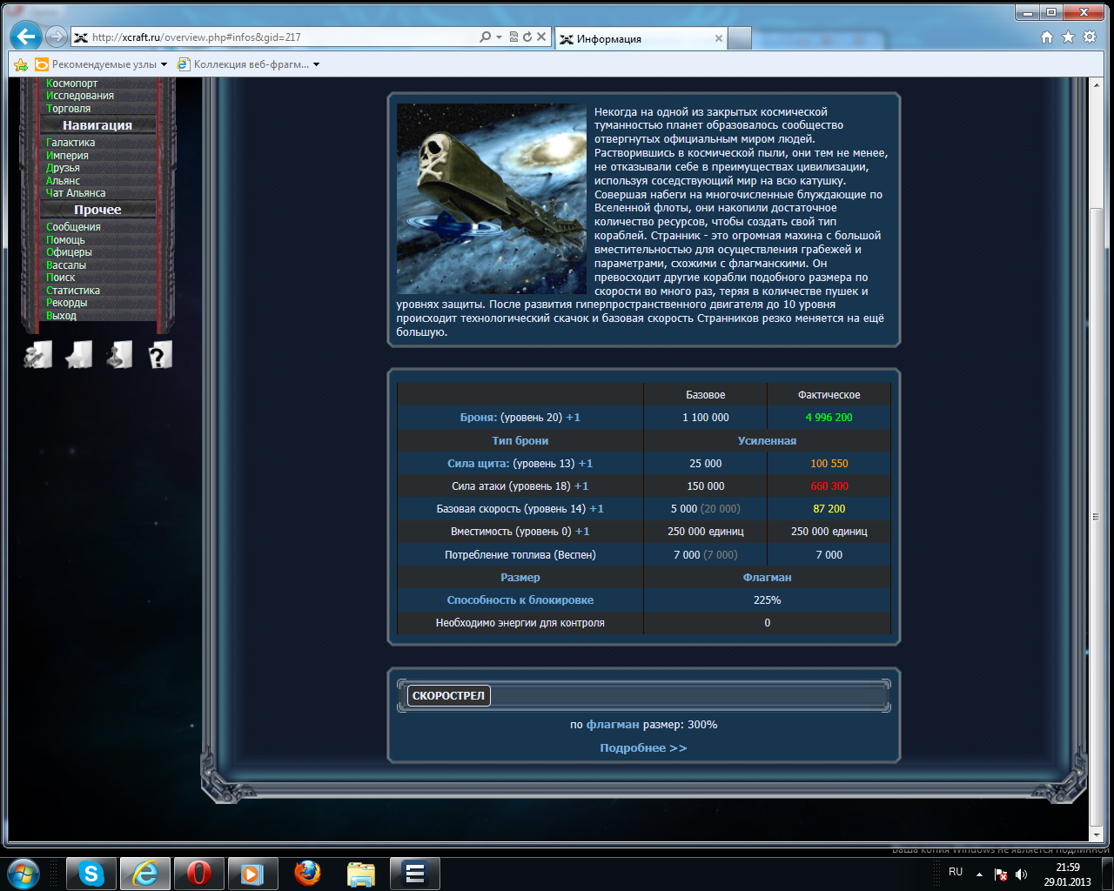Click the Размер link in table
This screenshot has width=1114, height=891.
pyautogui.click(x=520, y=578)
